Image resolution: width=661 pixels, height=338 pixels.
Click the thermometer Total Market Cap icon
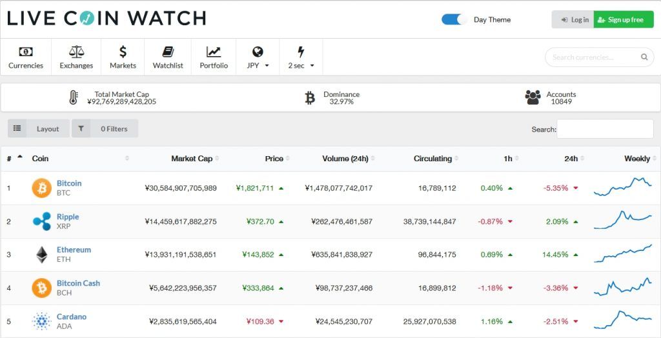coord(74,98)
